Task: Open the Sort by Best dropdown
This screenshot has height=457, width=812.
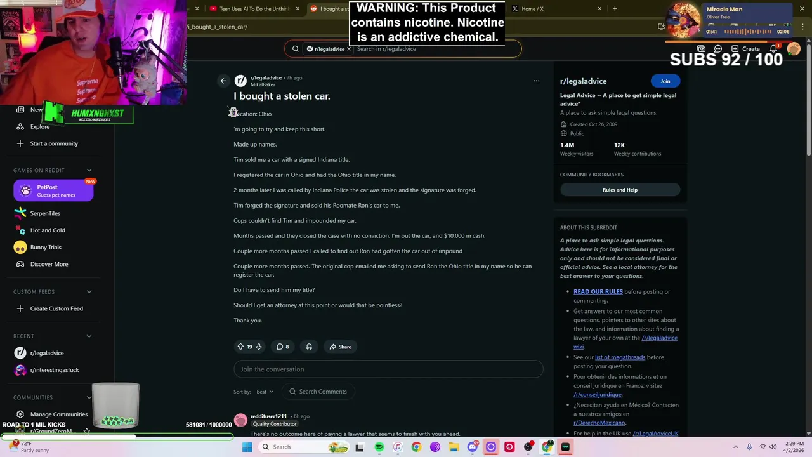Action: [x=265, y=392]
